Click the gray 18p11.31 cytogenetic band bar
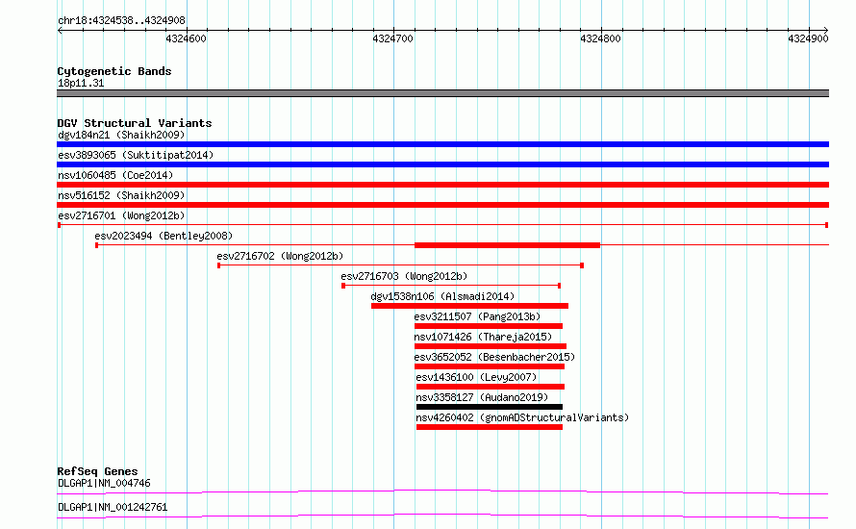Image resolution: width=856 pixels, height=529 pixels. pos(442,93)
